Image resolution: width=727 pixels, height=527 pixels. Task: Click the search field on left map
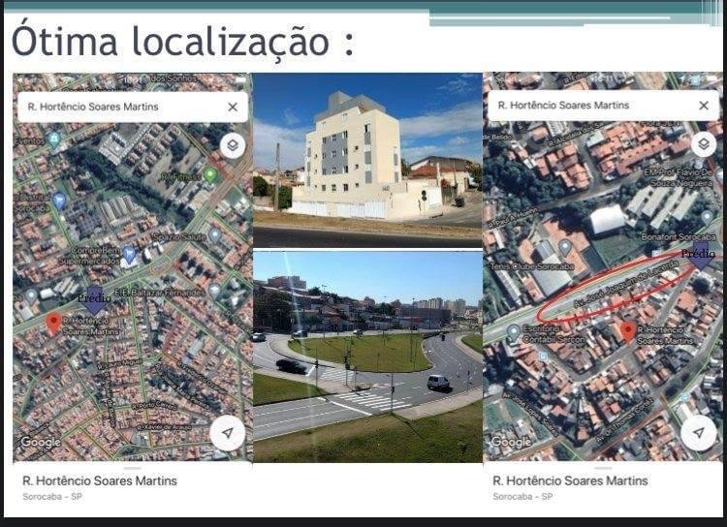116,107
